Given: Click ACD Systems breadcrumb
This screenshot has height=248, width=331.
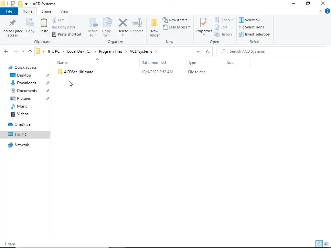Looking at the screenshot, I should tap(141, 51).
